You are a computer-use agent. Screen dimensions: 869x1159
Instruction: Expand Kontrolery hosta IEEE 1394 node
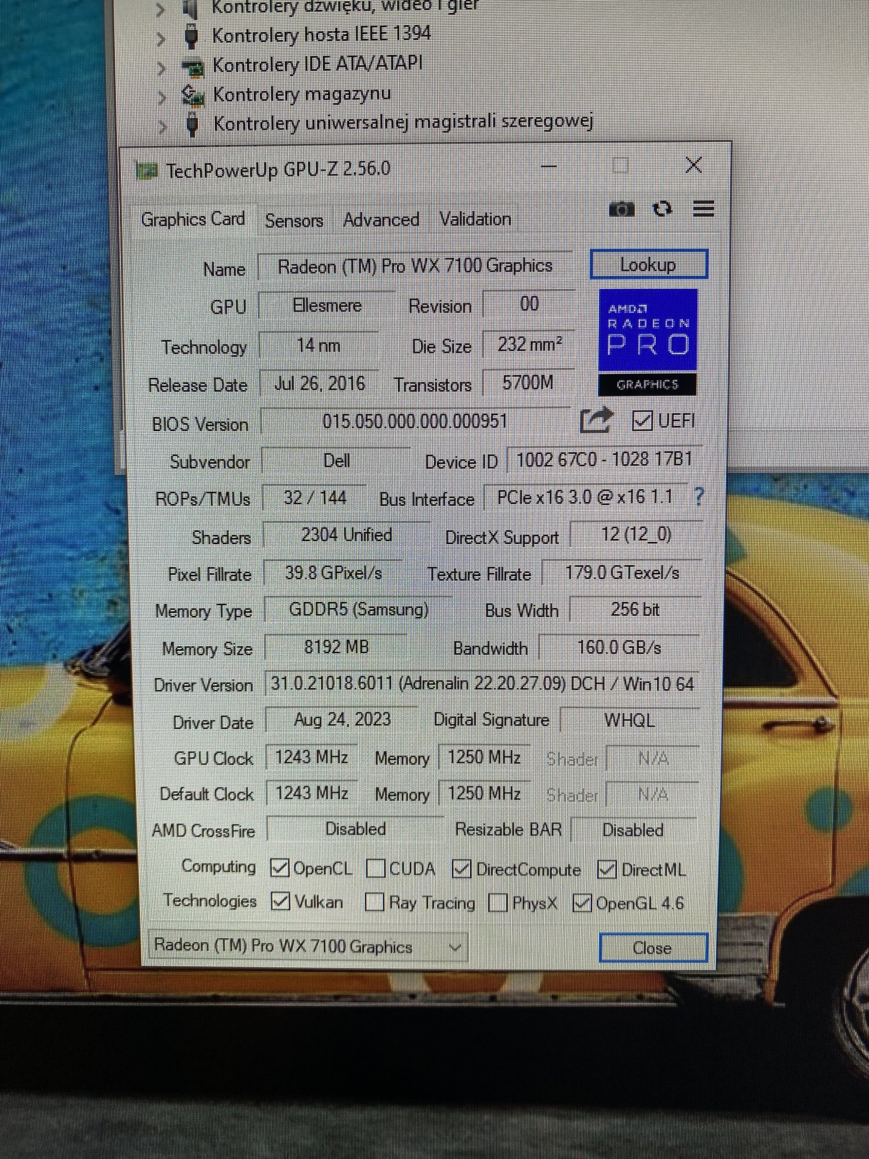[x=162, y=38]
